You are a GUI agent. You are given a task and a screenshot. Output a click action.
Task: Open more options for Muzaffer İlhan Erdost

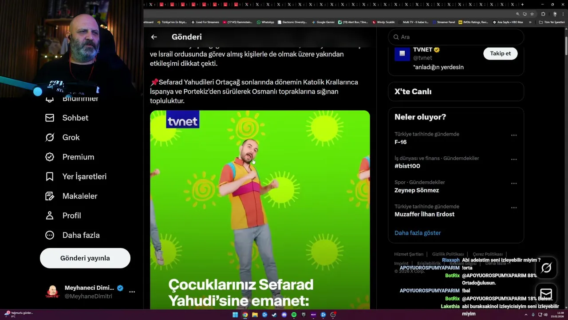click(x=514, y=208)
